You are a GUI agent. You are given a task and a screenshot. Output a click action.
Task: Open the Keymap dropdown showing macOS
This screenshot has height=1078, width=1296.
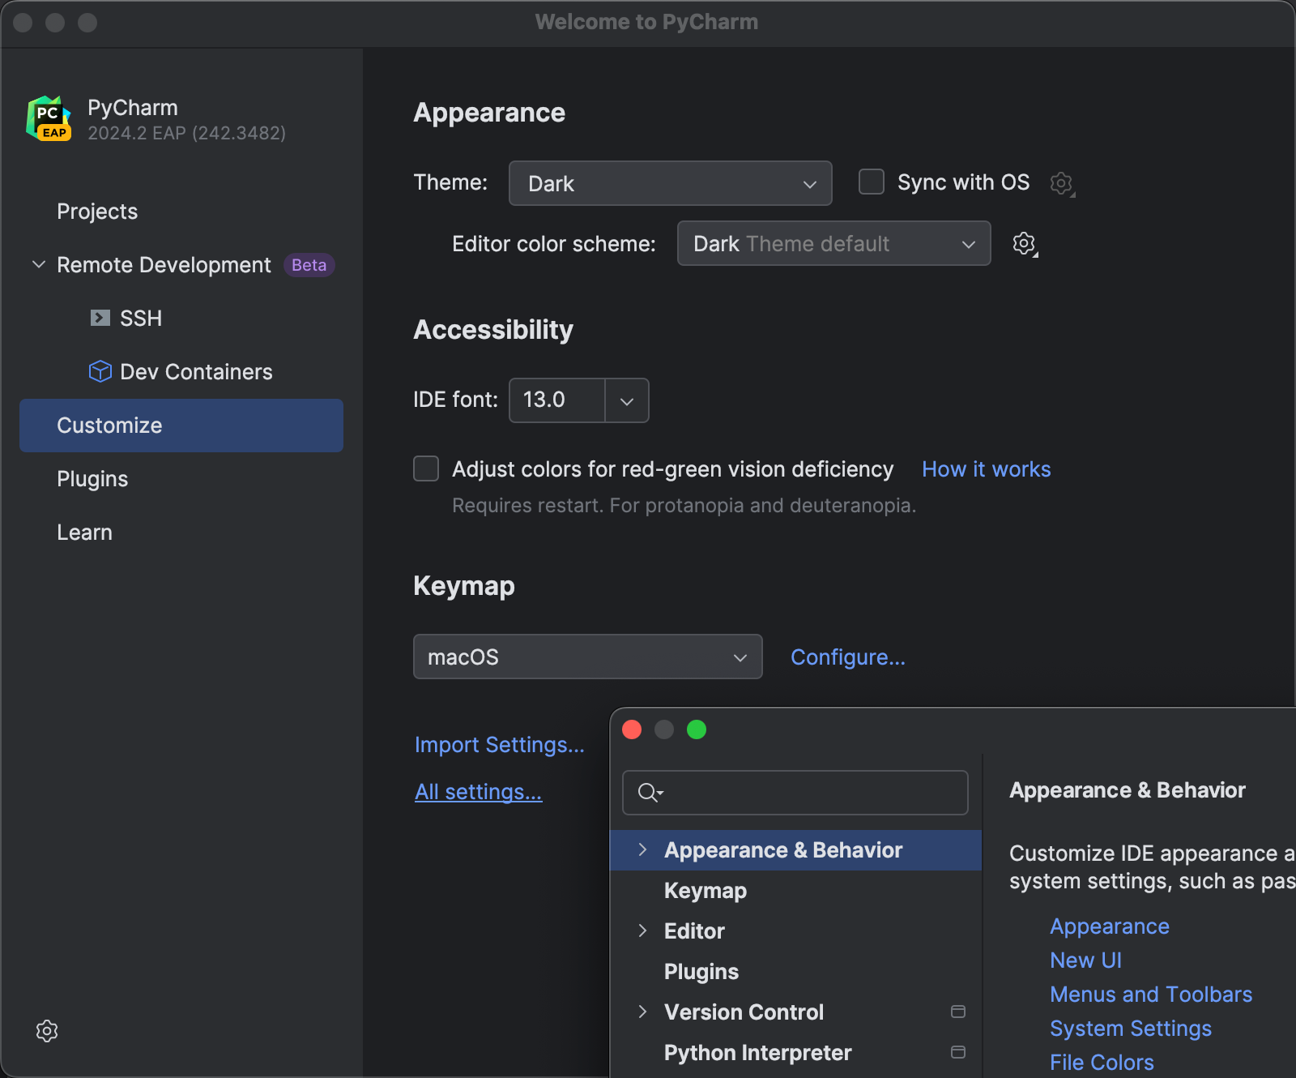(586, 657)
